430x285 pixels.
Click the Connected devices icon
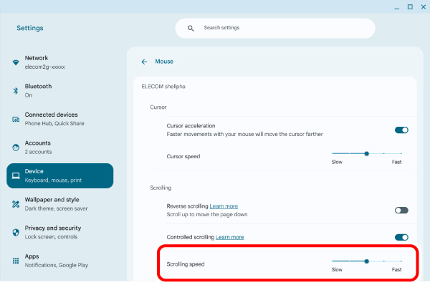click(16, 119)
